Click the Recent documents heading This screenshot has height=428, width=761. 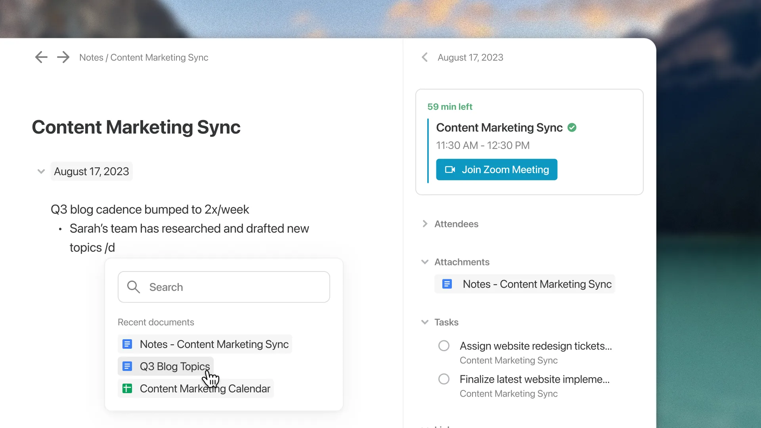(156, 322)
